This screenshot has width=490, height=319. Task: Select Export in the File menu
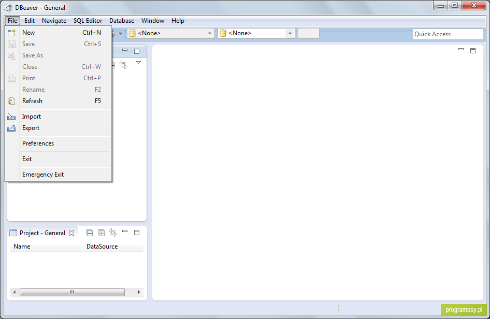click(x=58, y=128)
